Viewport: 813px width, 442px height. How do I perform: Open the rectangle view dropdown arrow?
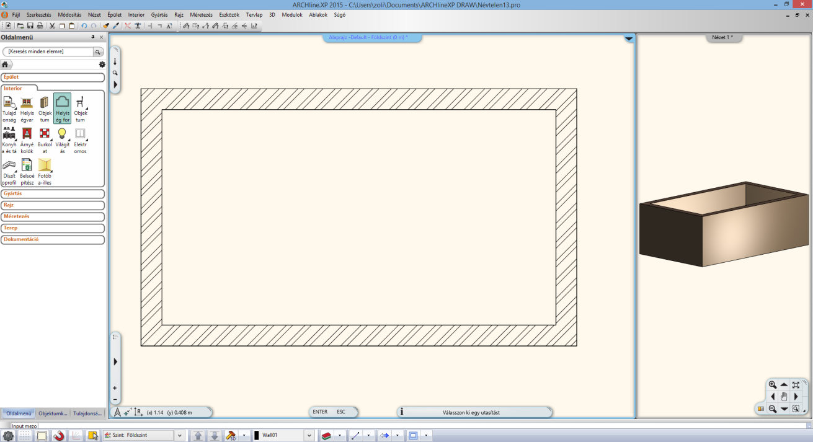pyautogui.click(x=426, y=436)
